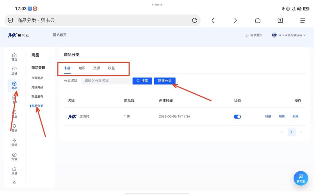Click the 1 件 product count cell
This screenshot has height=196, width=314.
(127, 116)
